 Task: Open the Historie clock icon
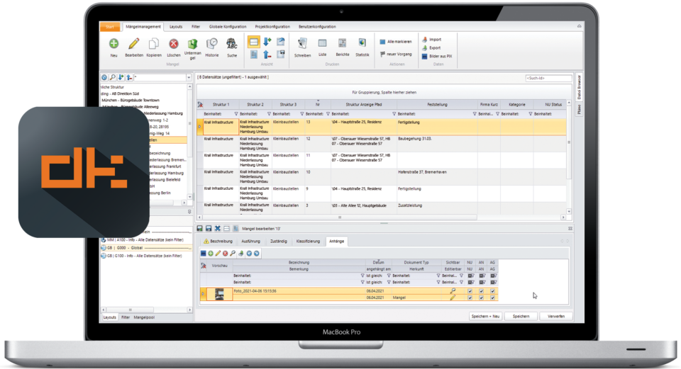point(212,43)
